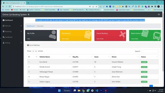Click driver name Vincent Pelletier
The width and height of the screenshot is (165, 93).
pos(118,62)
